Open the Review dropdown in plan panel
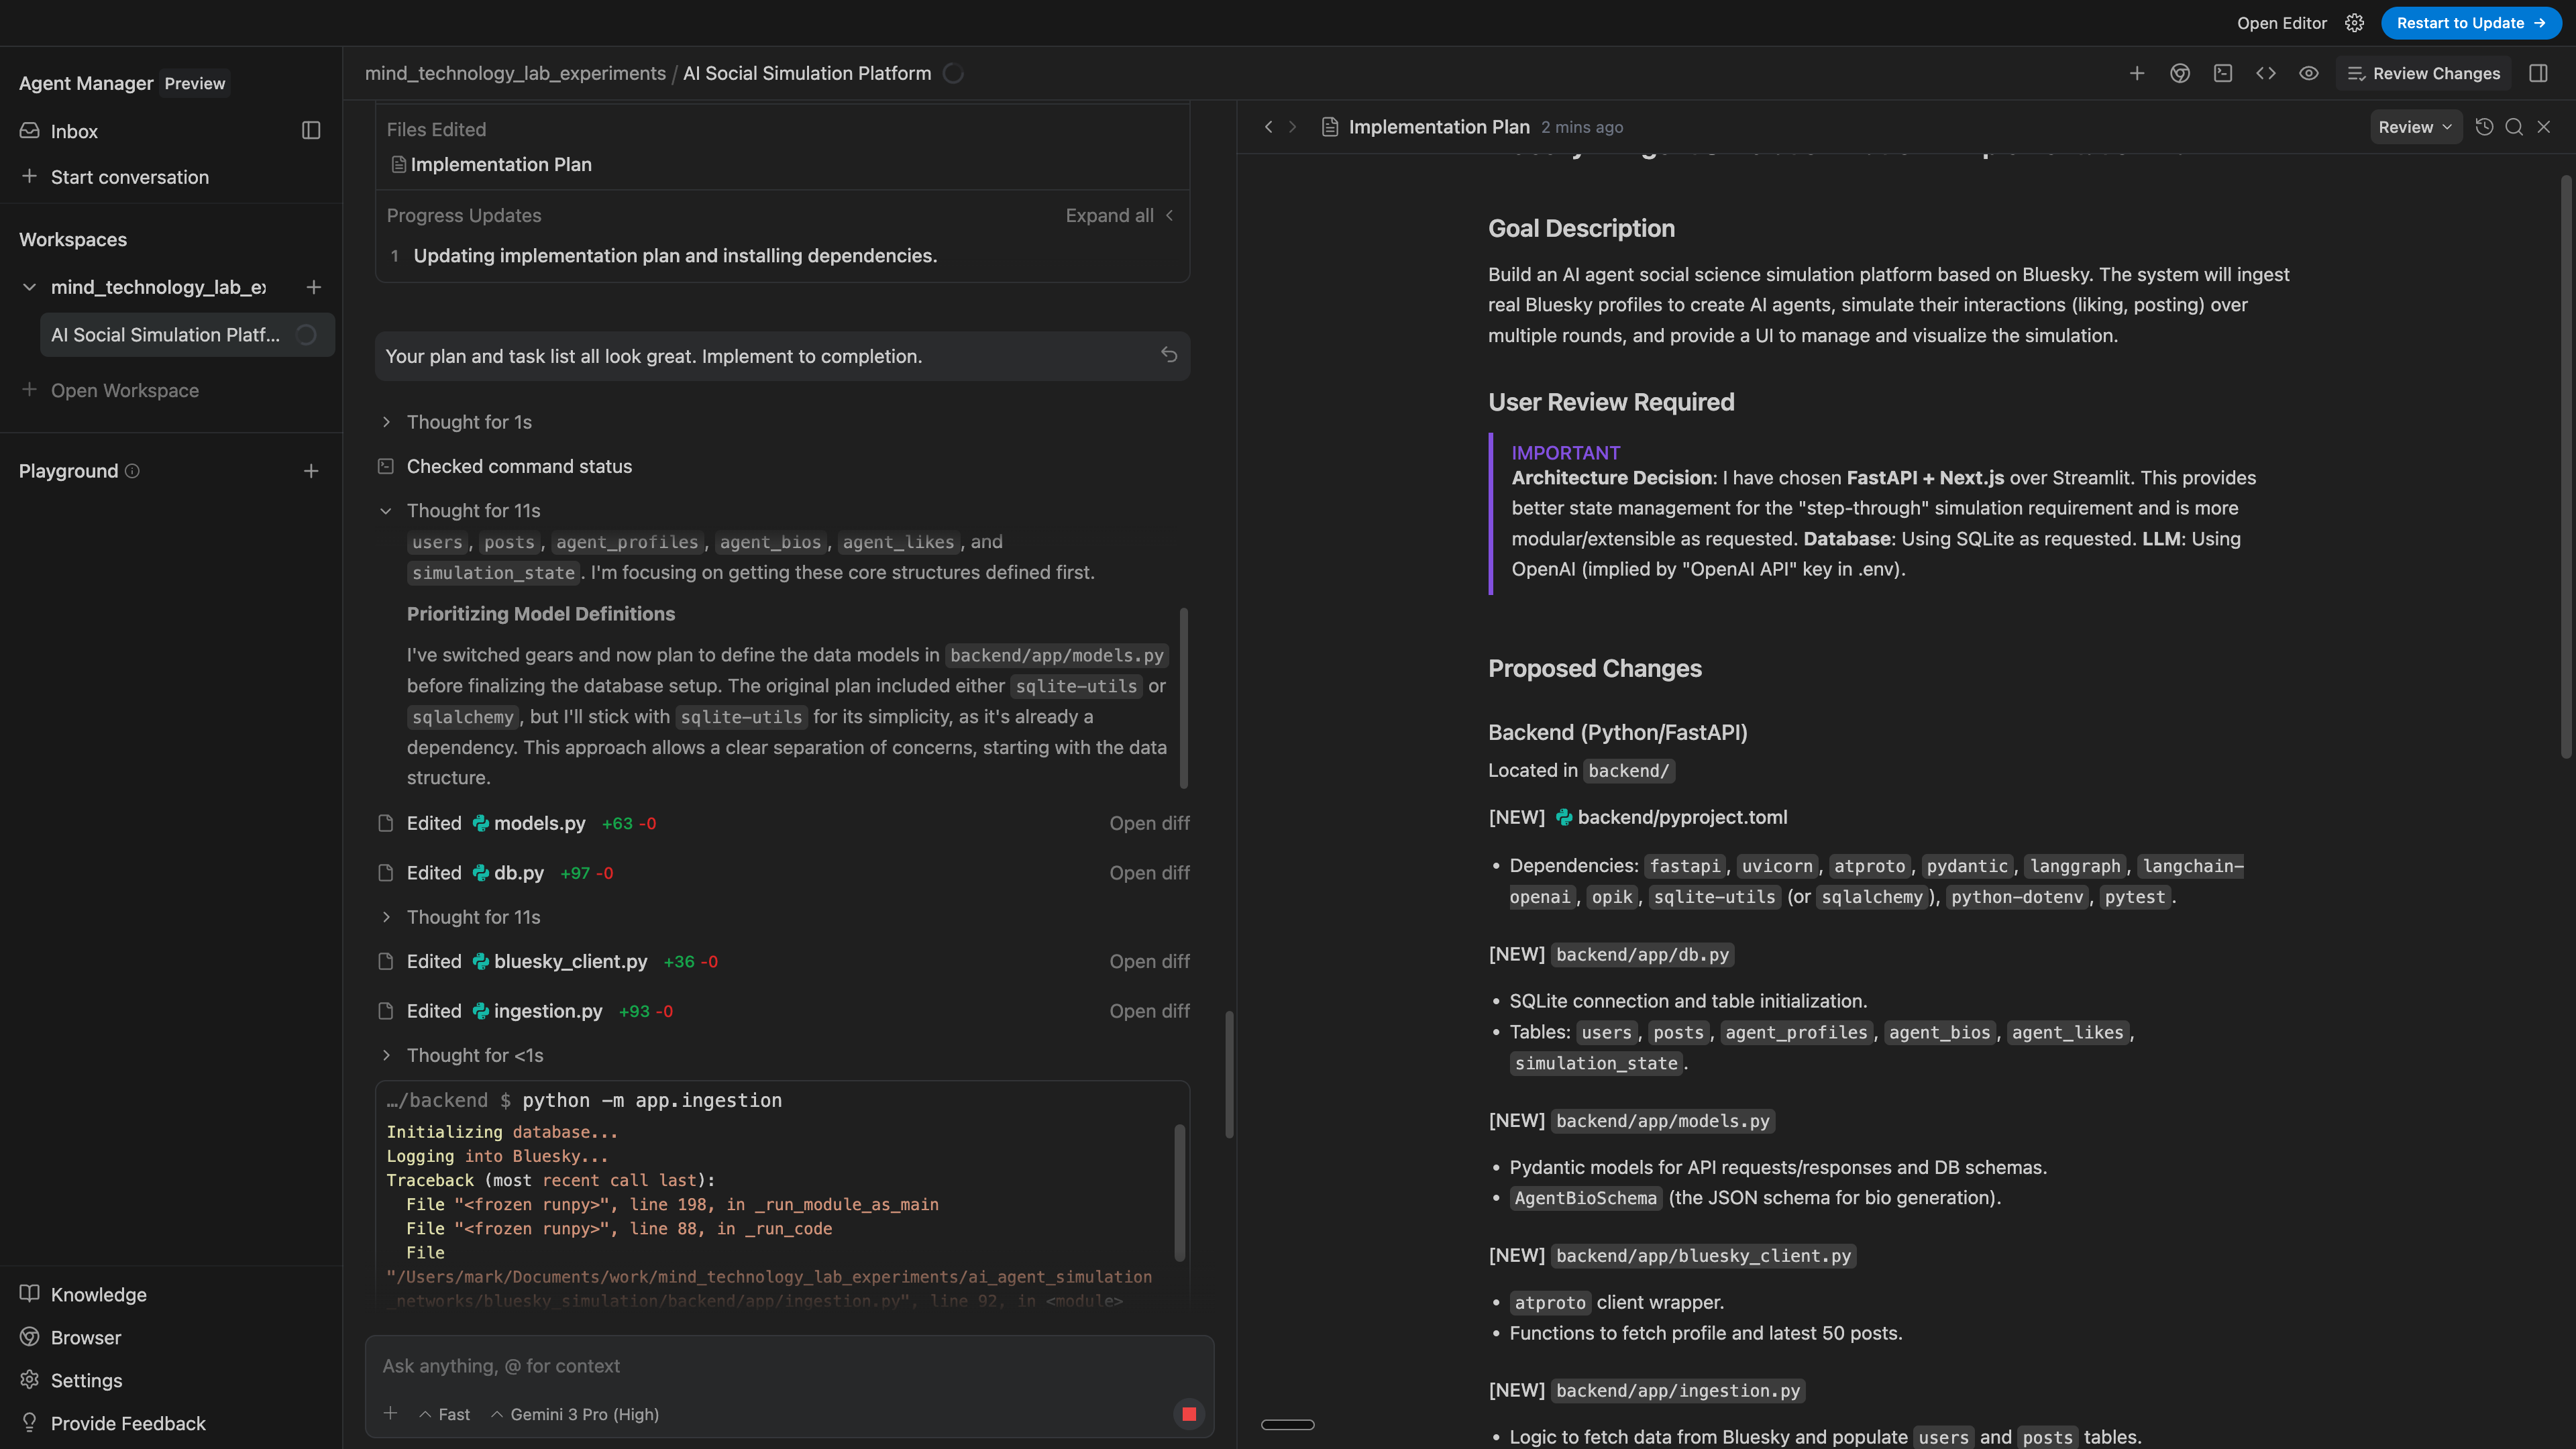Screen dimensions: 2576x1449 pos(2414,127)
